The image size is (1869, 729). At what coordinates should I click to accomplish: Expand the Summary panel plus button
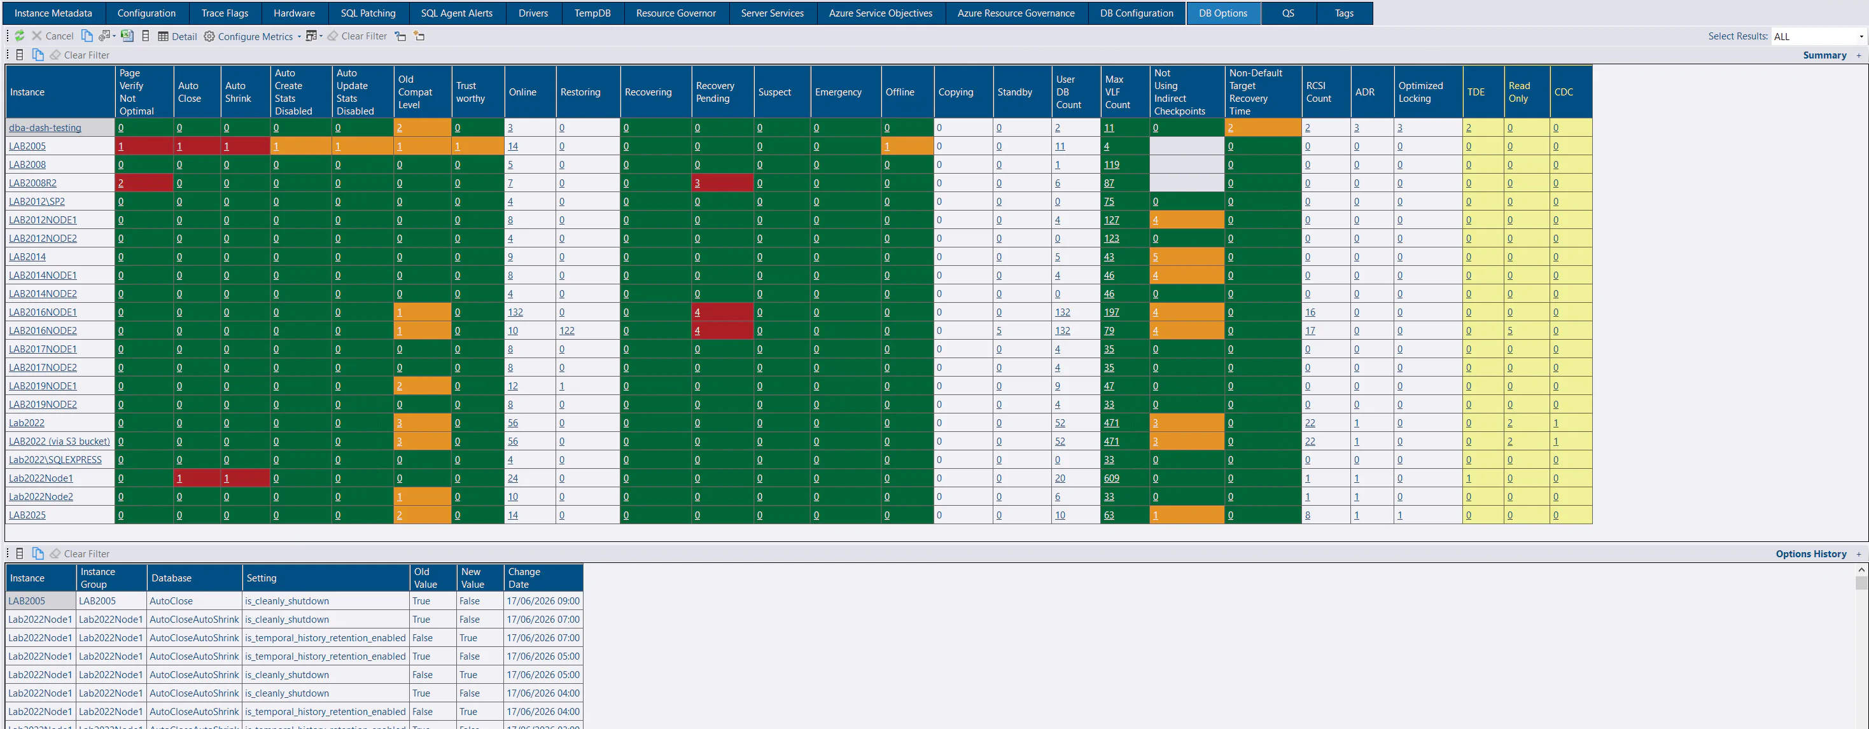(1858, 55)
